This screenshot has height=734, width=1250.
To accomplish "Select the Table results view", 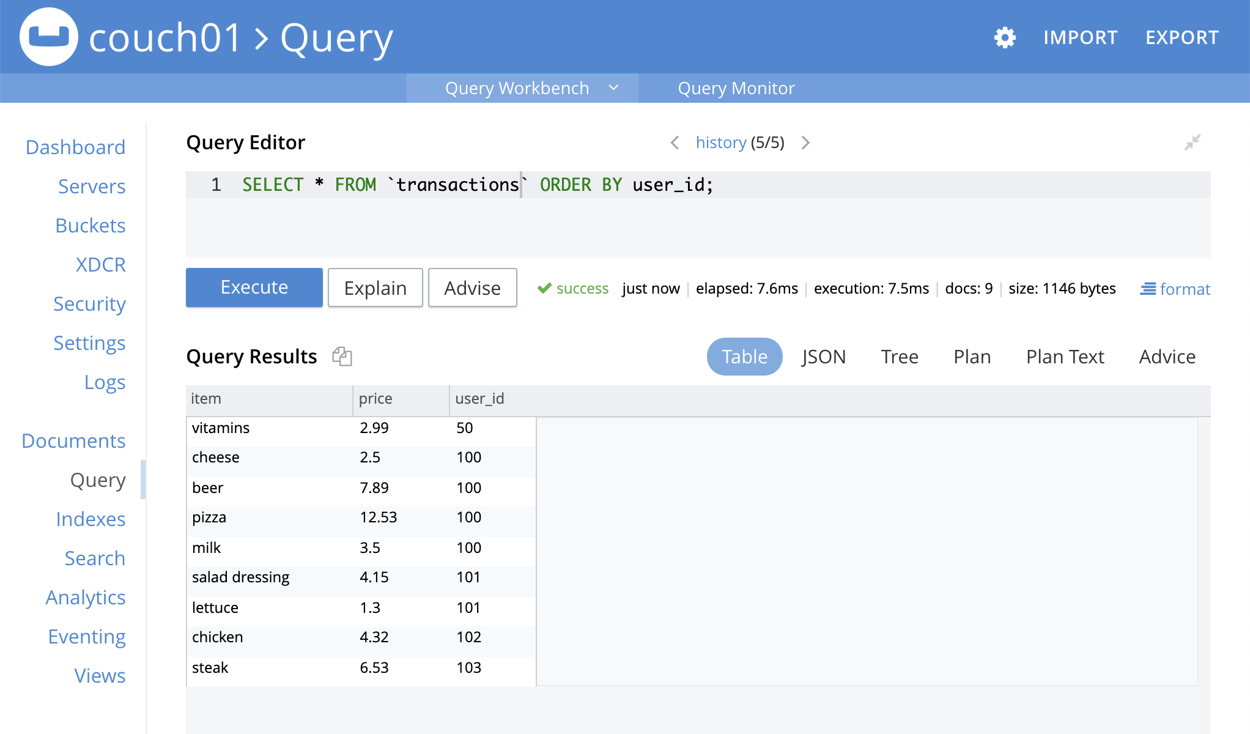I will point(745,357).
